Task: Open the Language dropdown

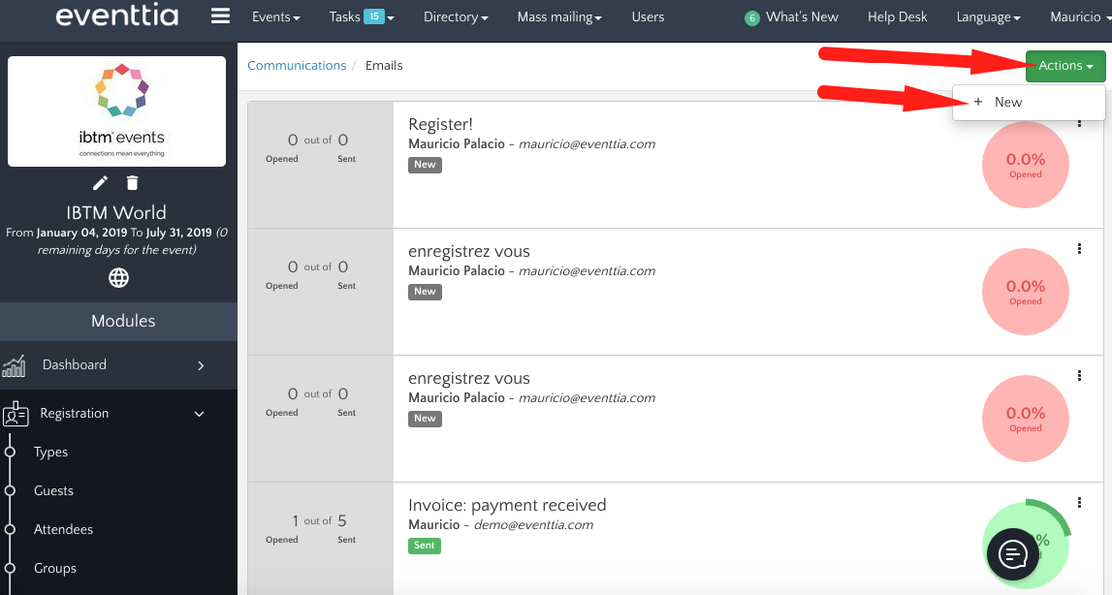Action: tap(987, 17)
